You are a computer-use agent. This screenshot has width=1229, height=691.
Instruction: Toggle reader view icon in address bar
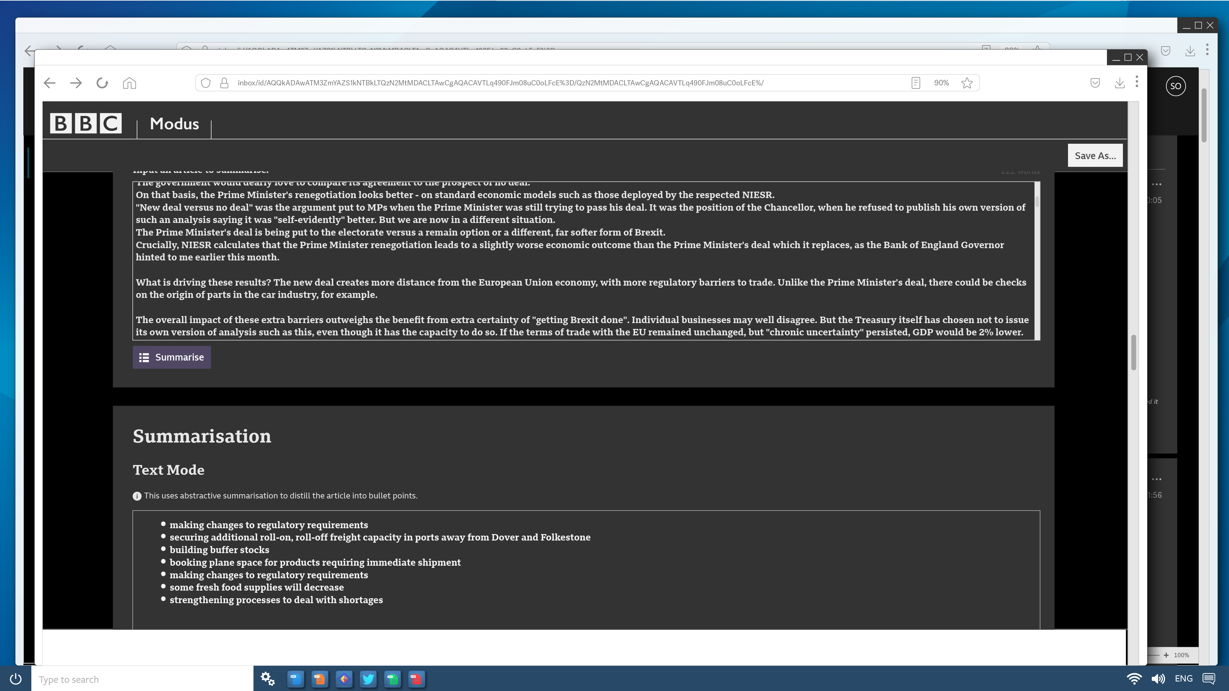(x=916, y=83)
